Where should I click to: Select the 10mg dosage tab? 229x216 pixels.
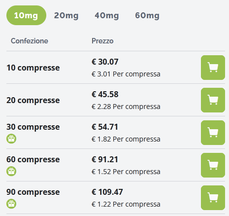click(x=26, y=15)
